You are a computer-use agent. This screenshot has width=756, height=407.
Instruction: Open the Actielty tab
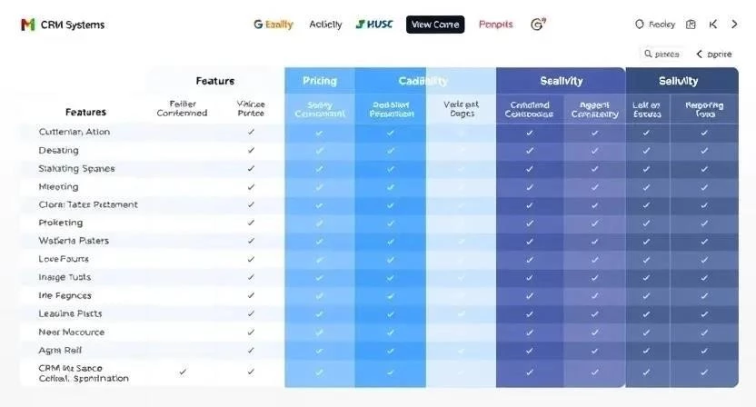pos(325,25)
